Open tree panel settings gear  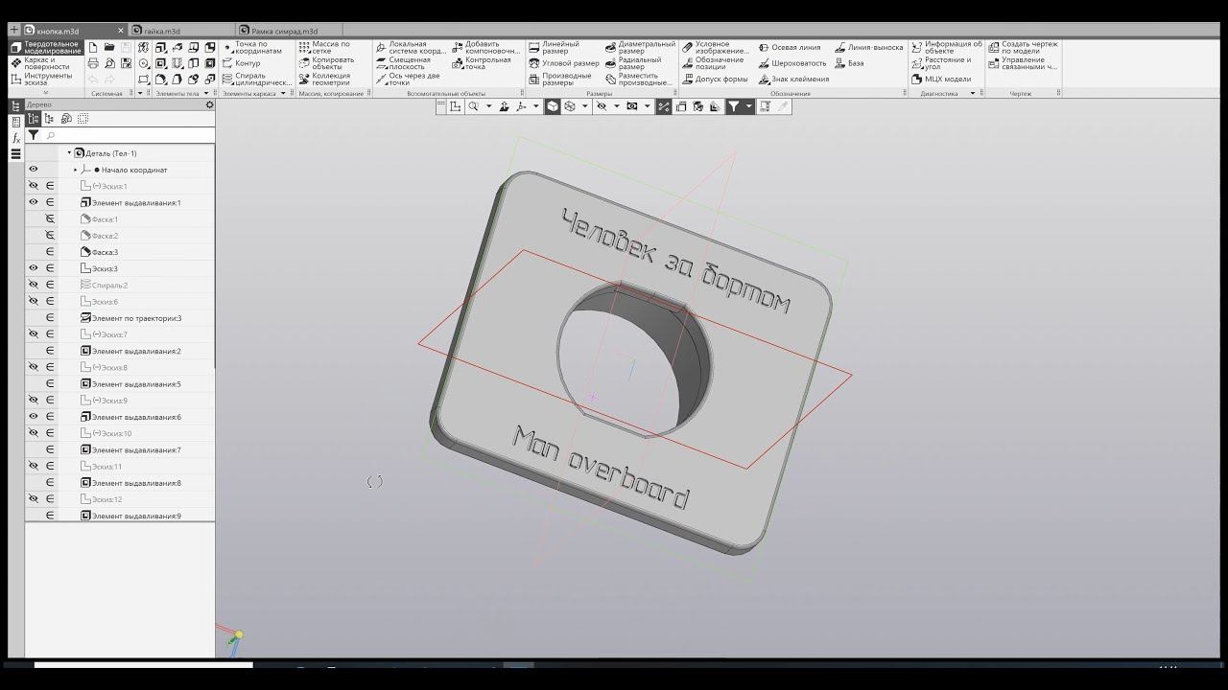pyautogui.click(x=209, y=104)
